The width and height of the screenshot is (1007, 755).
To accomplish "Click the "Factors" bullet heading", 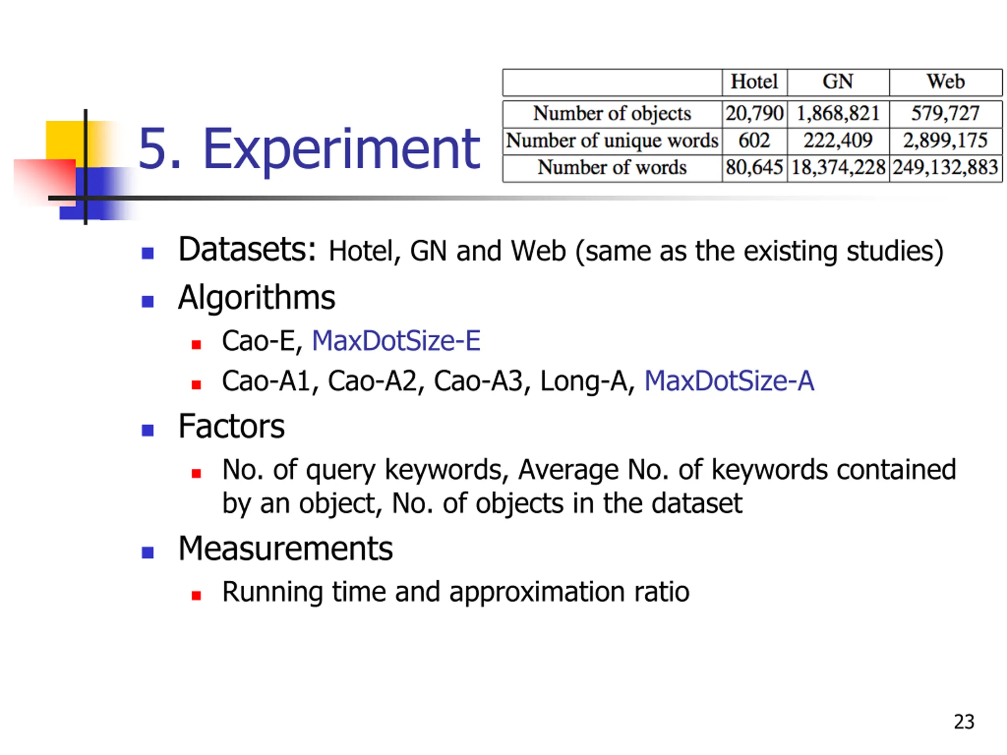I will pos(231,426).
